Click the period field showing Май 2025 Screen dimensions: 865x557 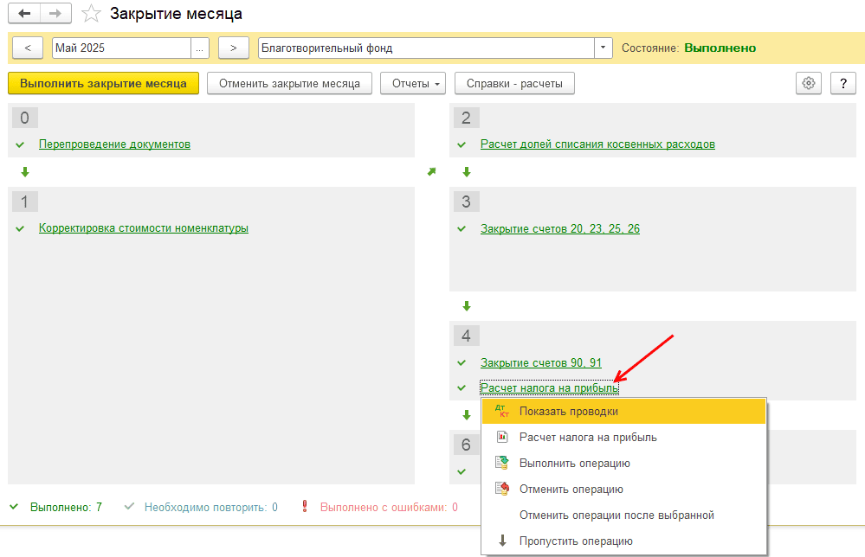121,48
